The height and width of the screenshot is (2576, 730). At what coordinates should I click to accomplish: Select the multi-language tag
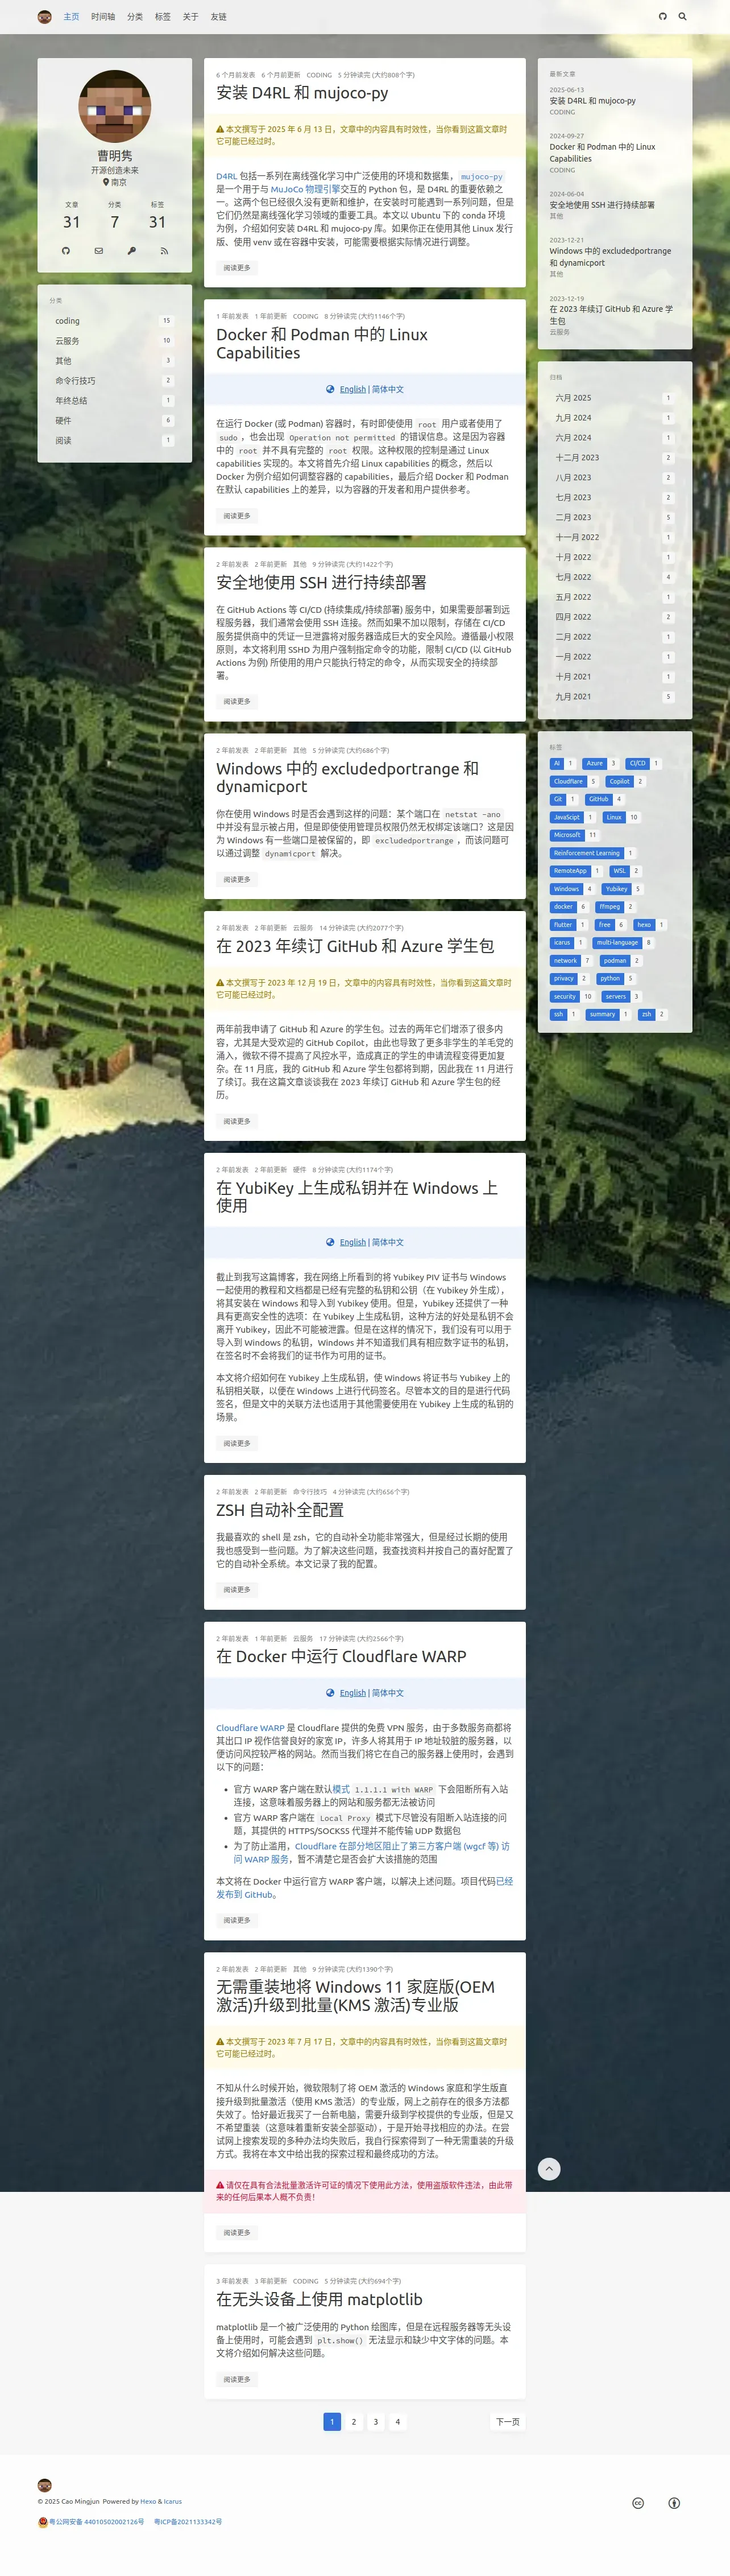pos(624,943)
